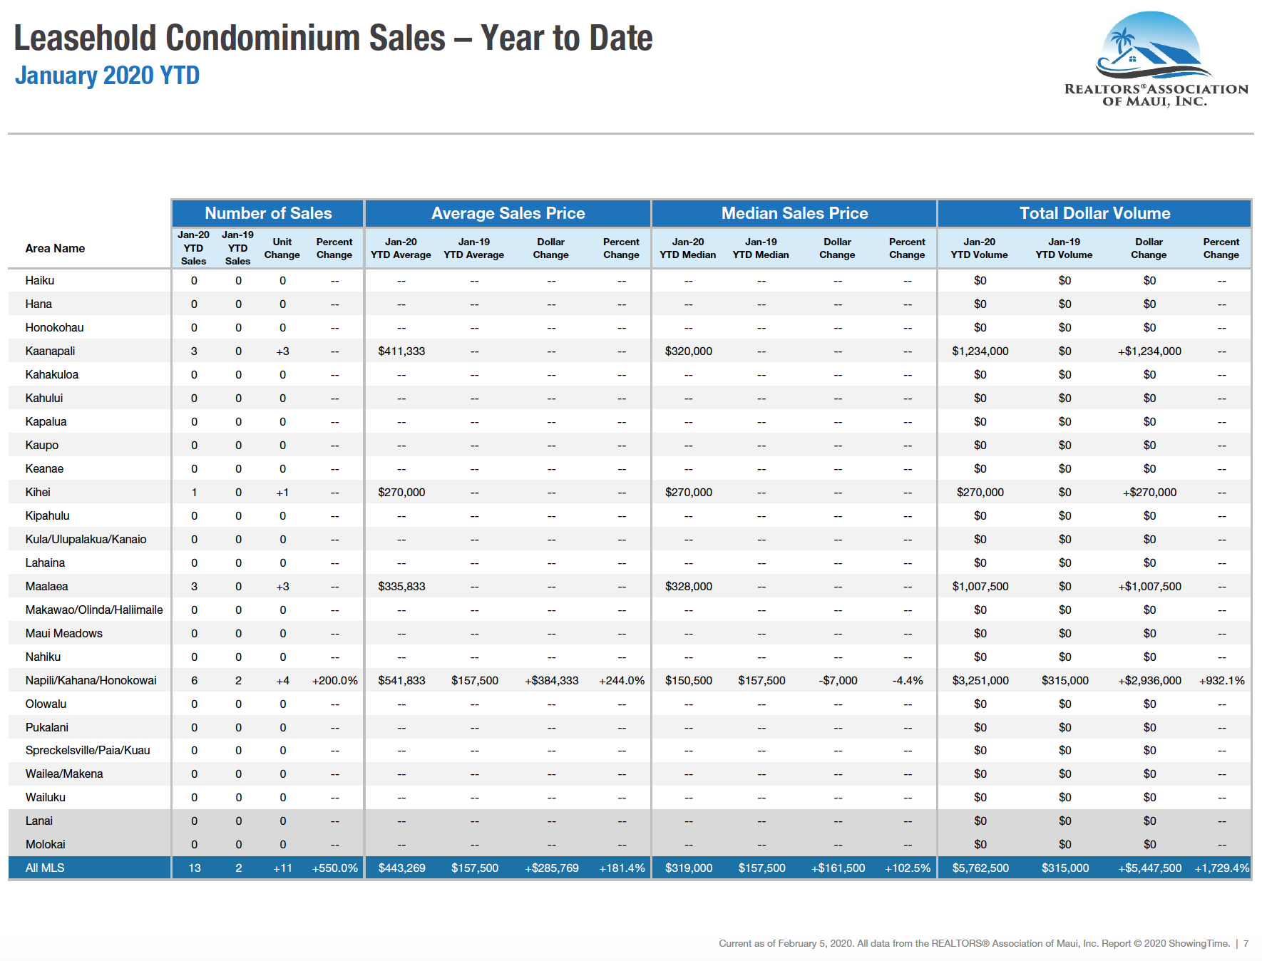Click Napili average dollar change '+$384,333'
Viewport: 1262px width, 961px height.
click(x=551, y=680)
